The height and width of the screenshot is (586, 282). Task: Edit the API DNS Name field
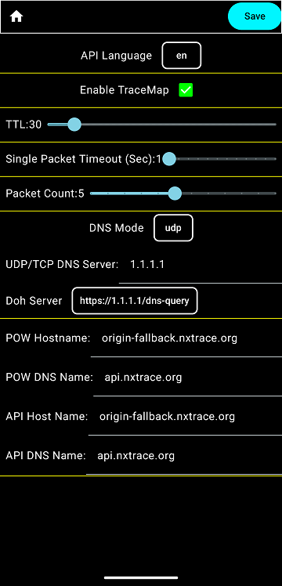coord(184,457)
